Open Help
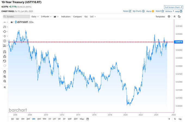This screenshot has width=185, height=122. pyautogui.click(x=178, y=11)
